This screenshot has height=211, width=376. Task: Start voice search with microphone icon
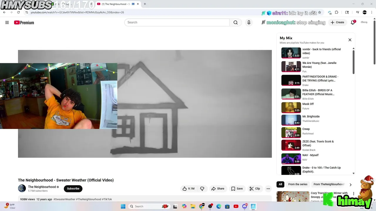249,23
